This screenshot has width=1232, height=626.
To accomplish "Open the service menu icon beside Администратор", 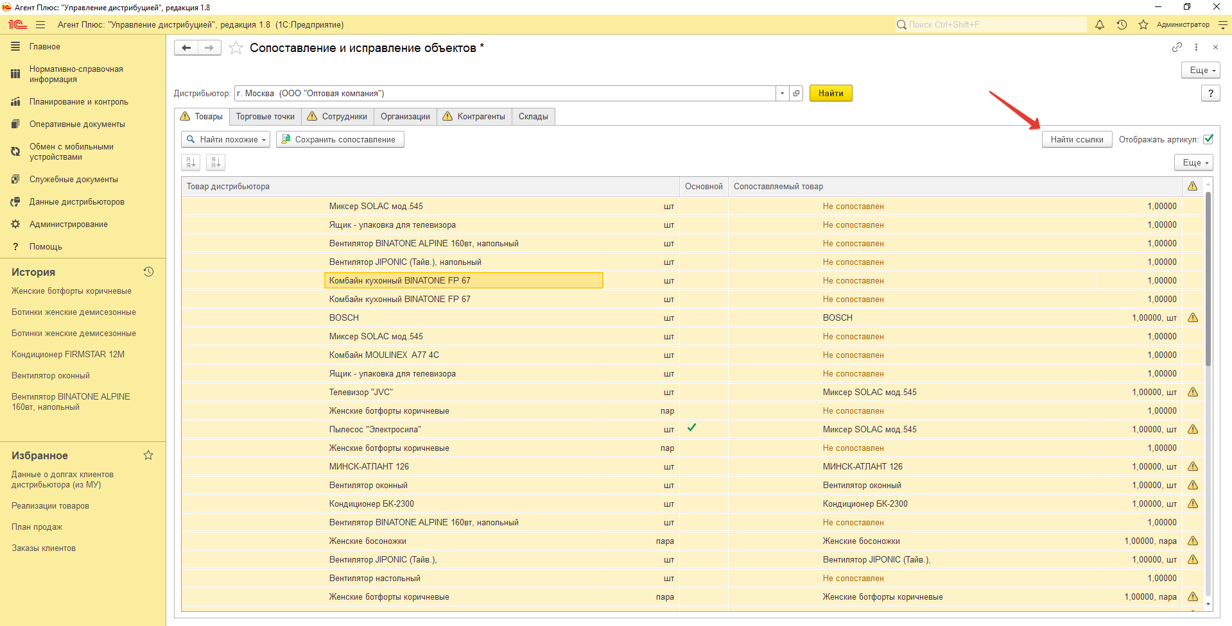I will [1223, 24].
